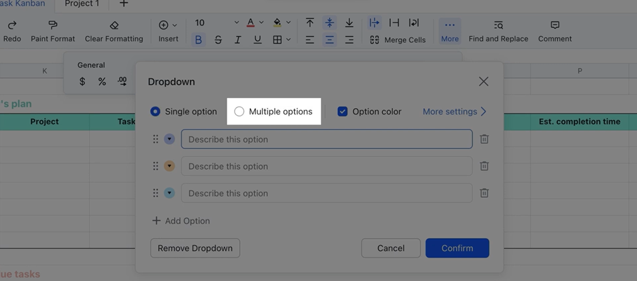Click the Remove Dropdown button
Screen dimensions: 637x281
tap(195, 248)
